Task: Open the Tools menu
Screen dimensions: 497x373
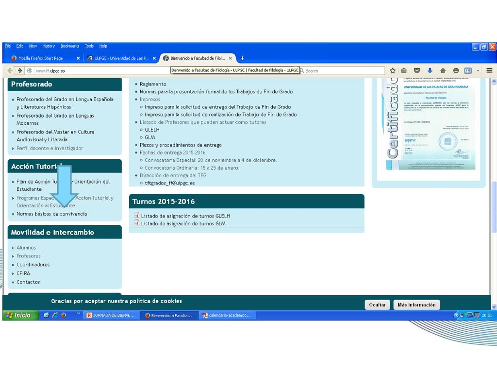Action: (x=89, y=46)
